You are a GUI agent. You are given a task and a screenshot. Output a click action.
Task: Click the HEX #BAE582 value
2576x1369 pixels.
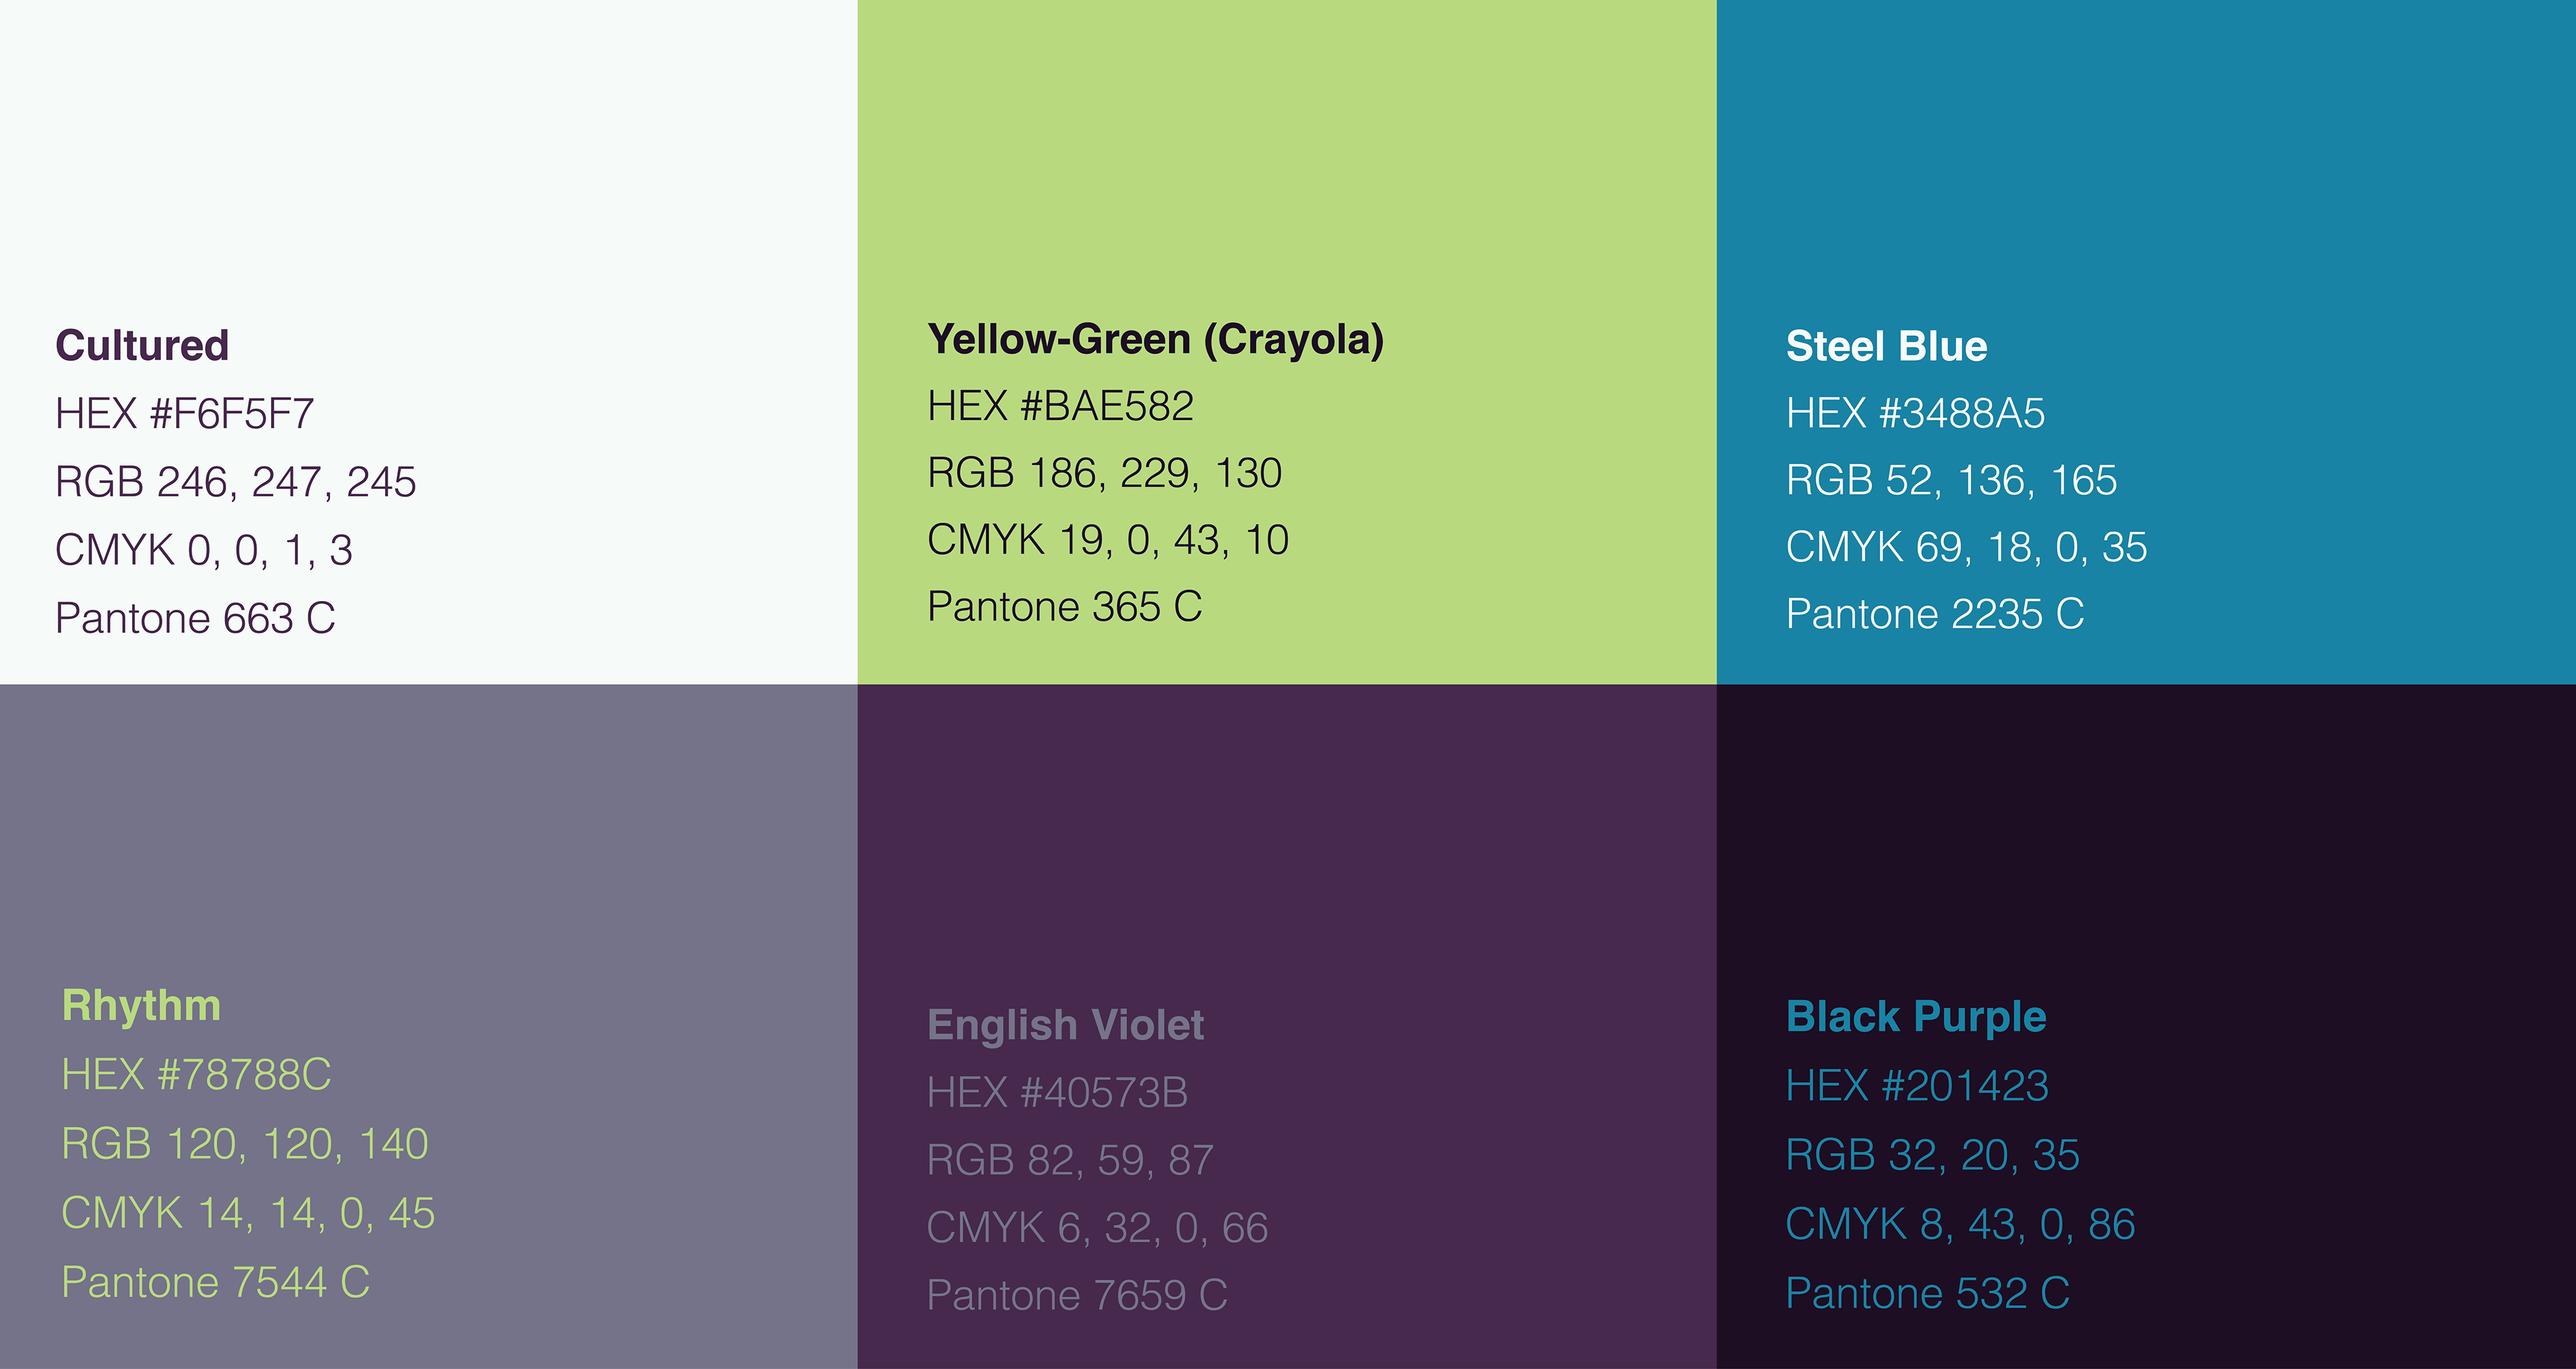pyautogui.click(x=1061, y=406)
